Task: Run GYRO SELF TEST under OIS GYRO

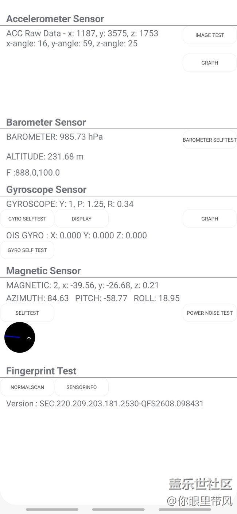Action: click(x=27, y=250)
